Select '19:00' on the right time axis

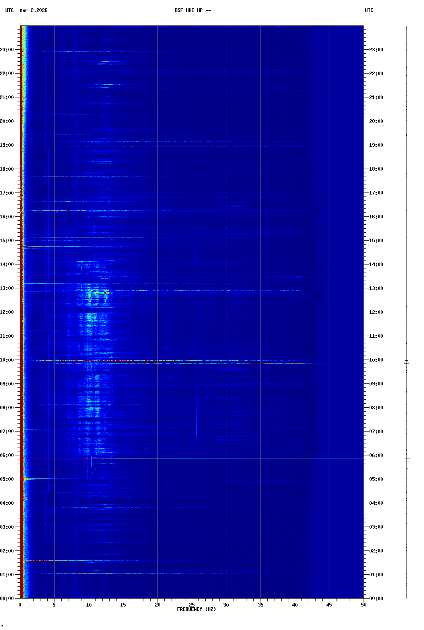pos(376,145)
